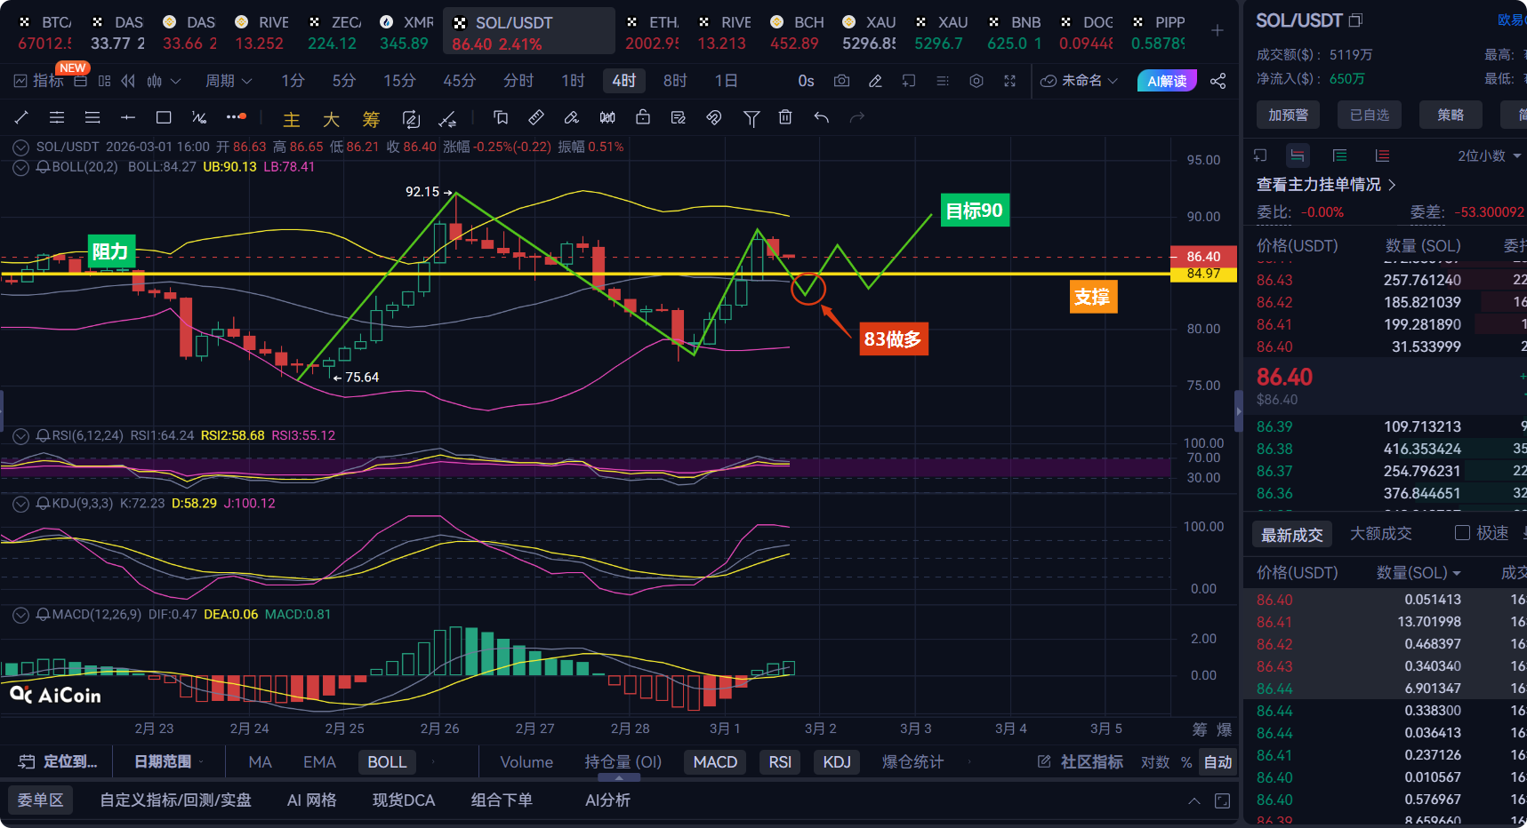The width and height of the screenshot is (1527, 828).
Task: Open the 2位小数 decimal precision dropdown
Action: pyautogui.click(x=1488, y=155)
